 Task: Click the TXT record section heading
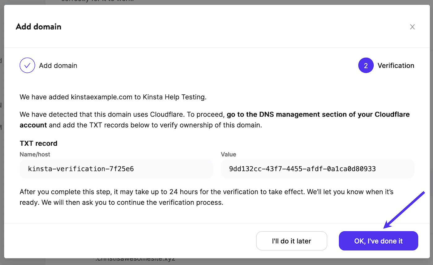pos(38,143)
